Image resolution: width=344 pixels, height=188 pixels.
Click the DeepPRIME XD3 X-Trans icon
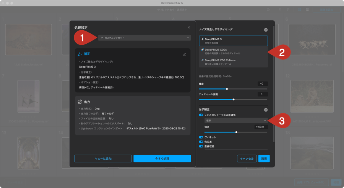click(202, 60)
